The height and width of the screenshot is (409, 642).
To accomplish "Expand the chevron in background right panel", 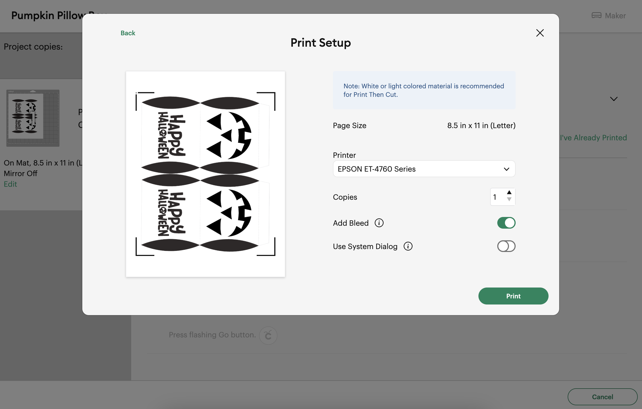I will (x=614, y=99).
